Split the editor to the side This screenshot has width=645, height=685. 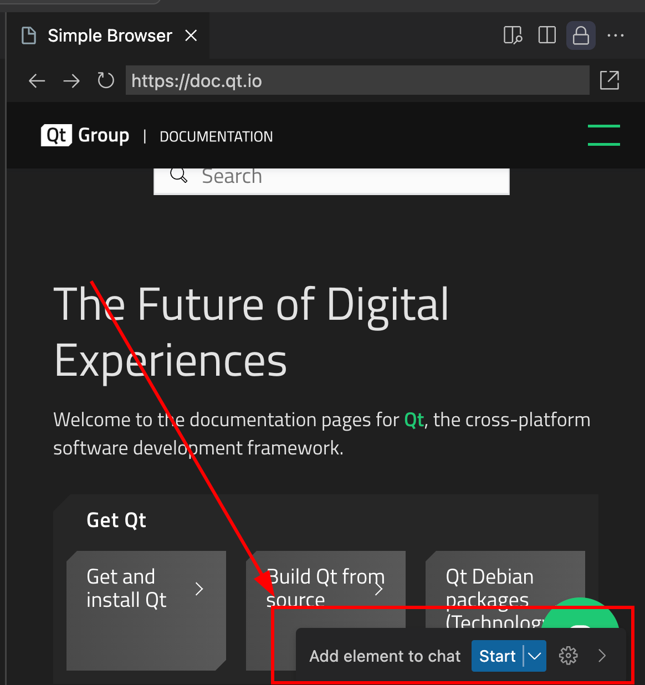[x=547, y=35]
